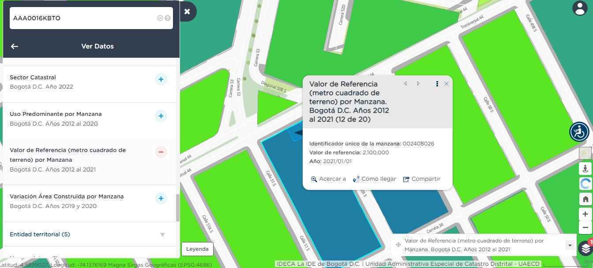Image resolution: width=593 pixels, height=268 pixels.
Task: Click the Acercar a link
Action: (328, 179)
